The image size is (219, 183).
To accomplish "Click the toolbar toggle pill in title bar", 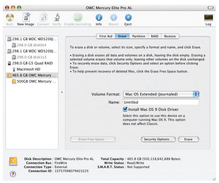I will click(210, 8).
